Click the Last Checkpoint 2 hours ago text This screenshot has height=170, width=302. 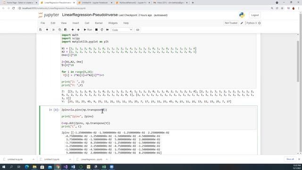point(135,15)
